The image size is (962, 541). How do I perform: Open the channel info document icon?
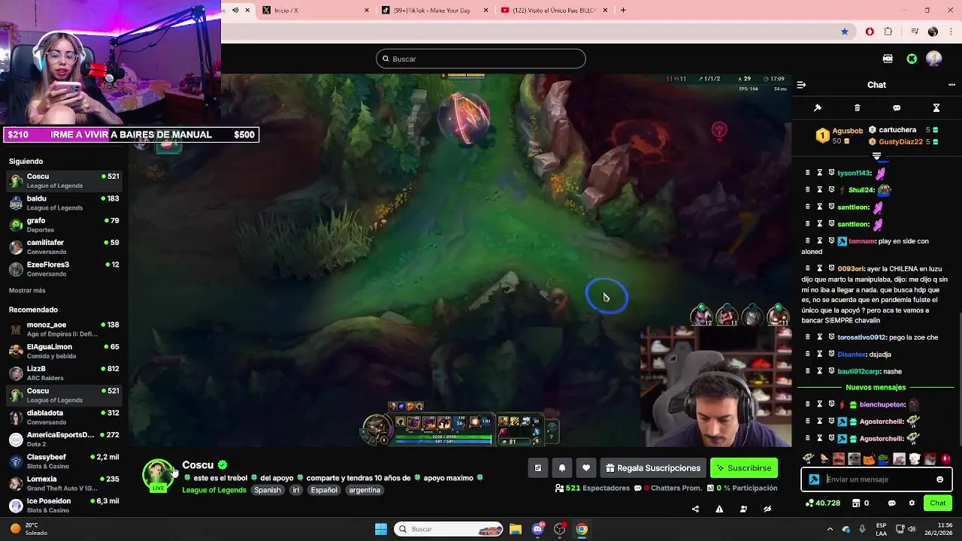[x=538, y=468]
